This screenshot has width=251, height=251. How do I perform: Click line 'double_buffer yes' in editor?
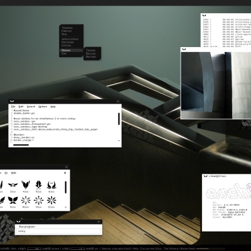pos(24,113)
